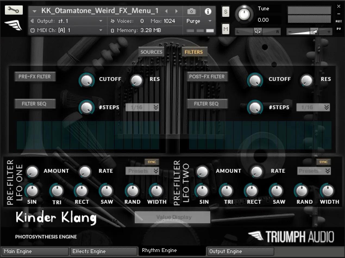Screen dimensions: 345x258
Task: Enable the POST-FX FILTER
Action: (207, 76)
